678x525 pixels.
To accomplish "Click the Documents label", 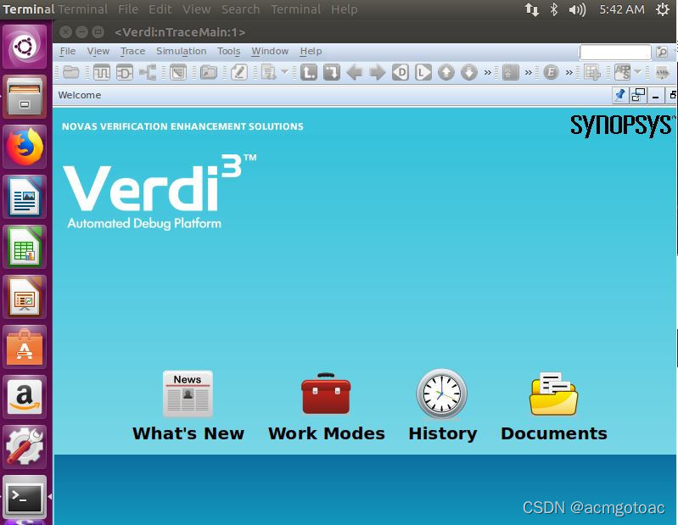I will 554,433.
